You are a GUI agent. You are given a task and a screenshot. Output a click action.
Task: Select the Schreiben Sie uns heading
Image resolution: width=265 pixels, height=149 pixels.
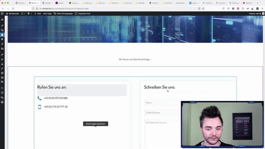[x=159, y=87]
